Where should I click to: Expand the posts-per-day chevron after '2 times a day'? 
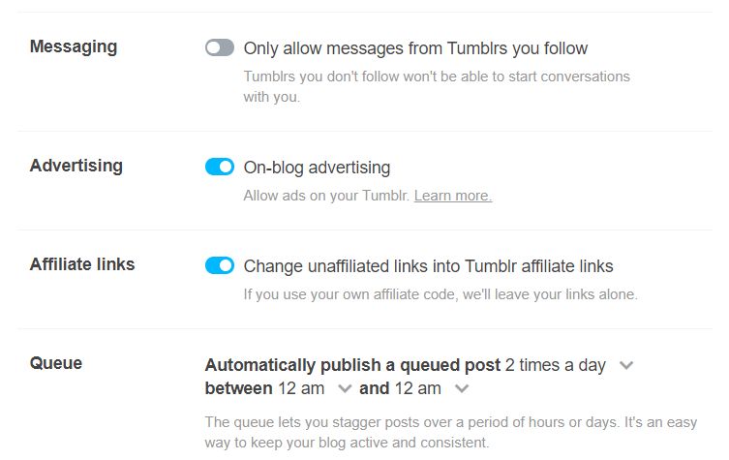(x=626, y=365)
